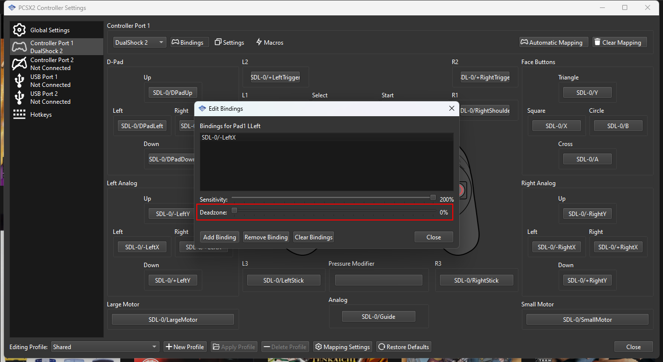Select Controller Port 2 disconnected gamepad icon

coord(19,64)
